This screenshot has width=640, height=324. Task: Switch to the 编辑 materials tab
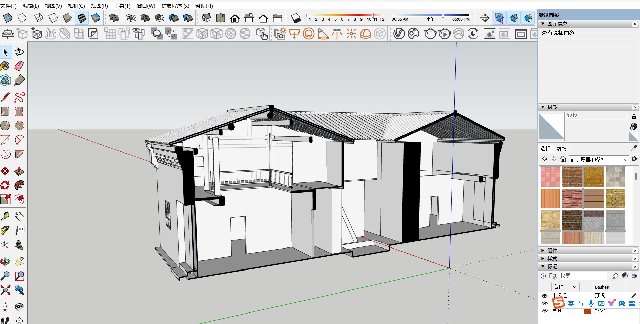pyautogui.click(x=561, y=149)
